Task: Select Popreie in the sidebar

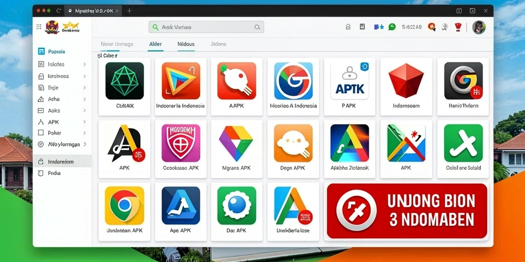Action: (x=56, y=52)
